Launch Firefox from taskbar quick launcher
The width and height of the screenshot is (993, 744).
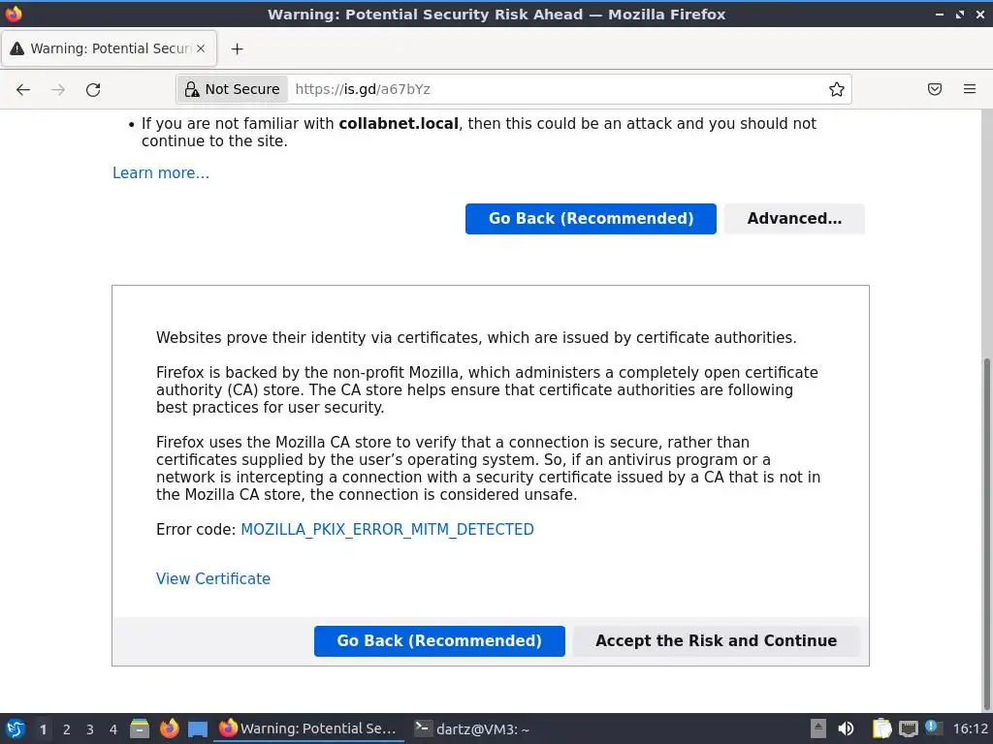pyautogui.click(x=169, y=728)
